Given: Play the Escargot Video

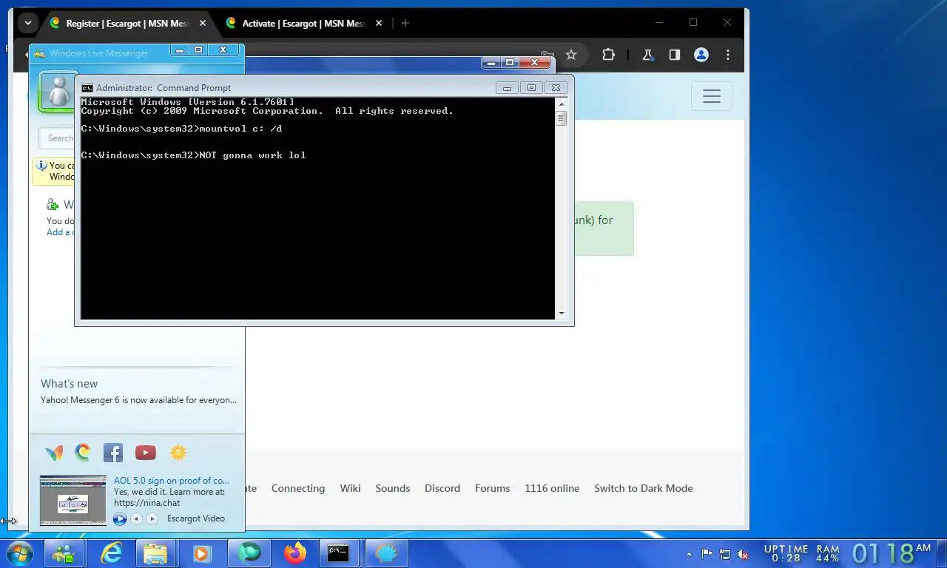Looking at the screenshot, I should (x=120, y=518).
